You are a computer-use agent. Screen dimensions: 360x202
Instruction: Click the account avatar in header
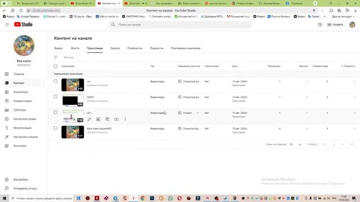tap(352, 25)
